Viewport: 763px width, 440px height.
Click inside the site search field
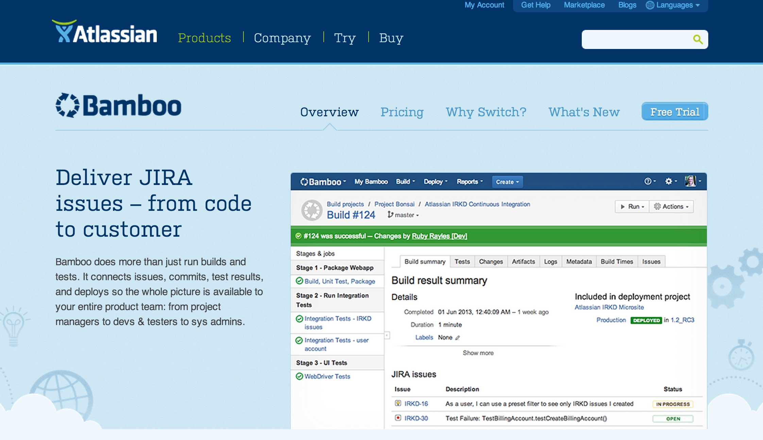(x=636, y=39)
